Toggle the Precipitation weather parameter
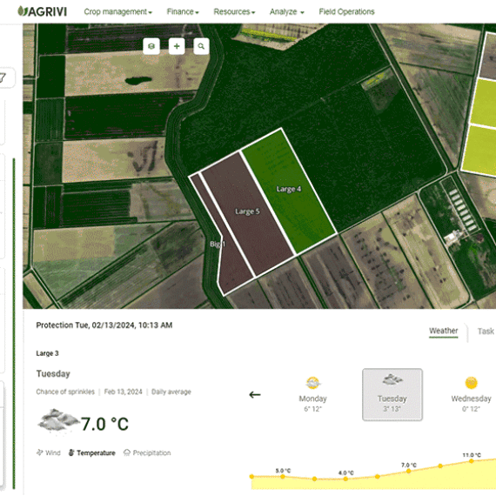Screen dimensions: 496x496 [147, 452]
